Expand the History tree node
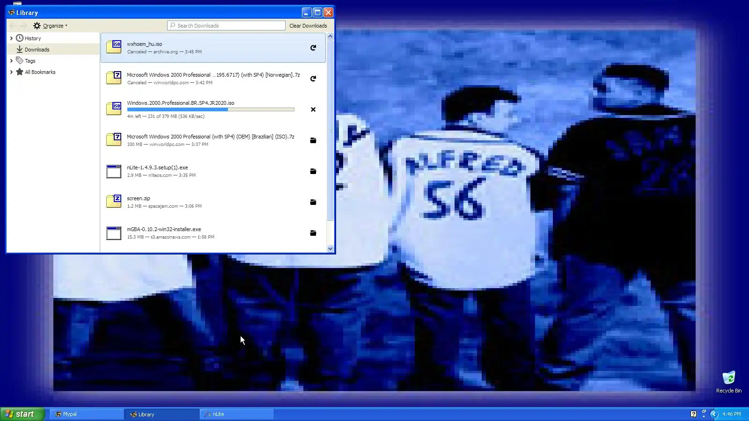749x421 pixels. [11, 38]
